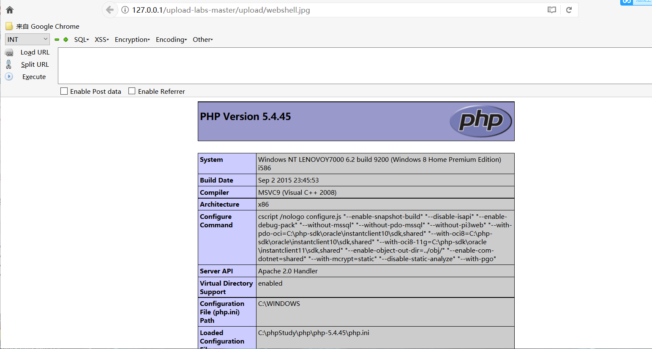Click the Load URL button
This screenshot has height=349, width=652.
pos(27,52)
